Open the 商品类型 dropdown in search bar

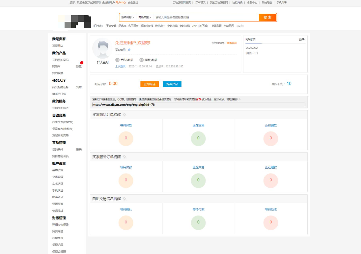click(x=145, y=17)
